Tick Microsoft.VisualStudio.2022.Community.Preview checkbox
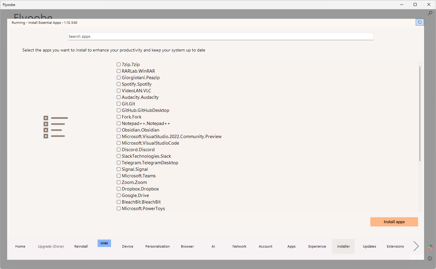The width and height of the screenshot is (436, 269). click(x=118, y=137)
